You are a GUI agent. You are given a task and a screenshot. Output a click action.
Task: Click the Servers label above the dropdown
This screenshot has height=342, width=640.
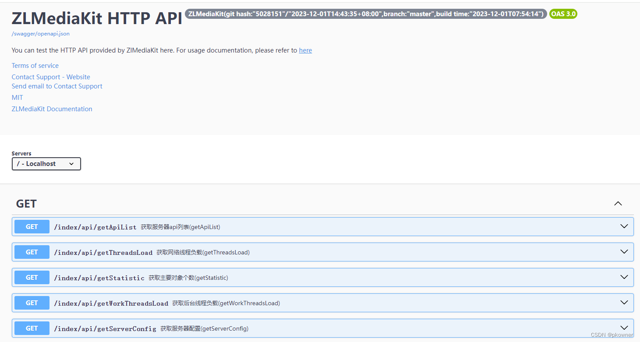click(x=21, y=154)
